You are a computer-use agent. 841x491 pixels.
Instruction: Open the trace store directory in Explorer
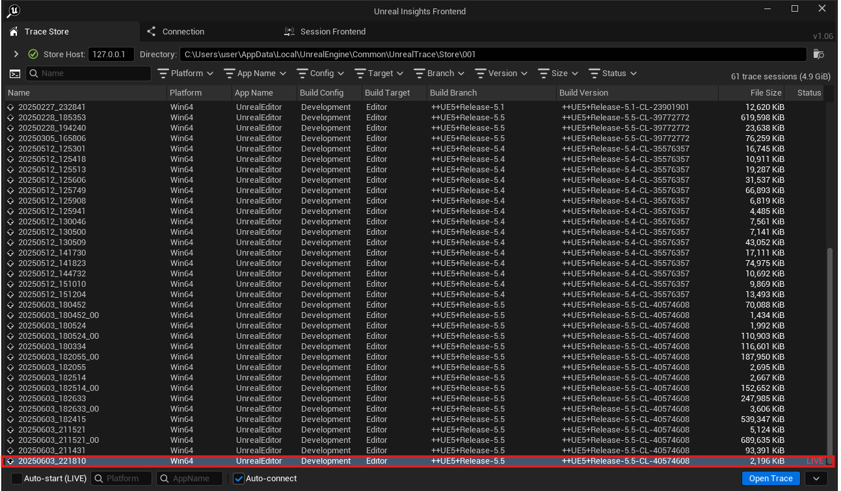819,54
